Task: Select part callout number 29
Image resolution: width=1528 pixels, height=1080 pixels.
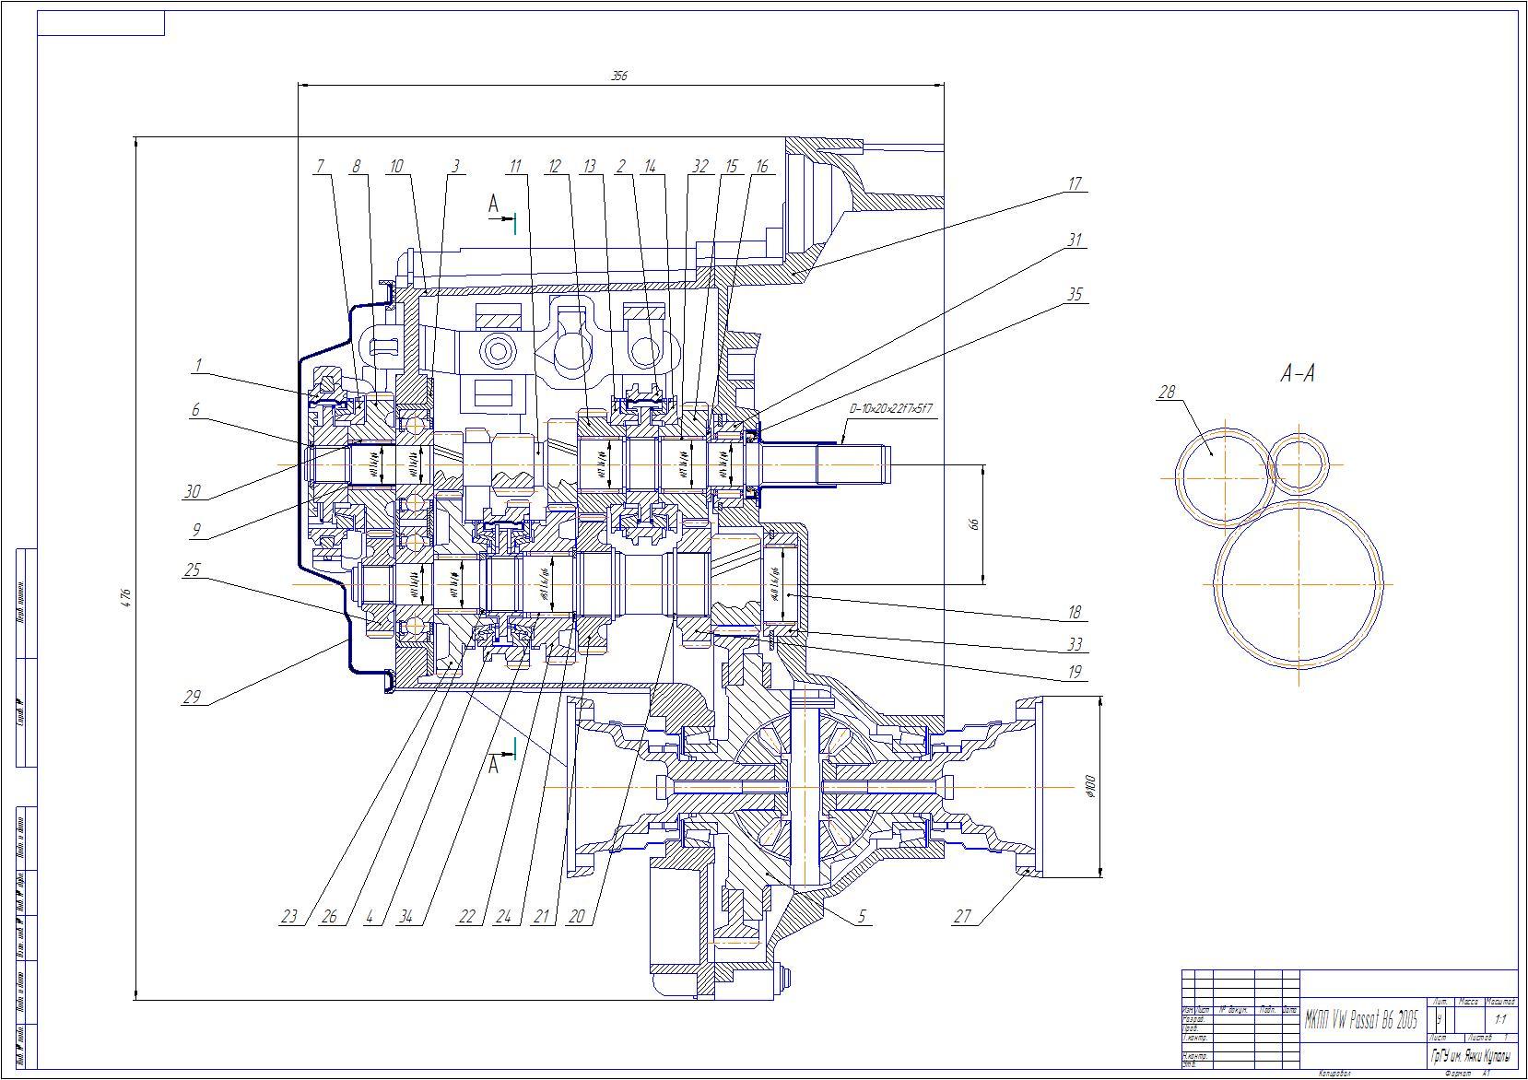Action: click(x=192, y=698)
